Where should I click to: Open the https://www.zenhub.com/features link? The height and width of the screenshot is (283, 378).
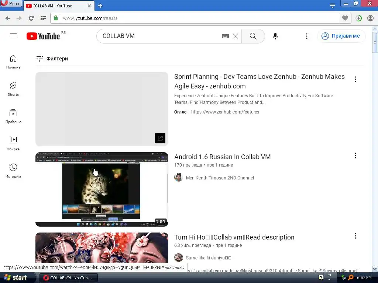pos(225,112)
